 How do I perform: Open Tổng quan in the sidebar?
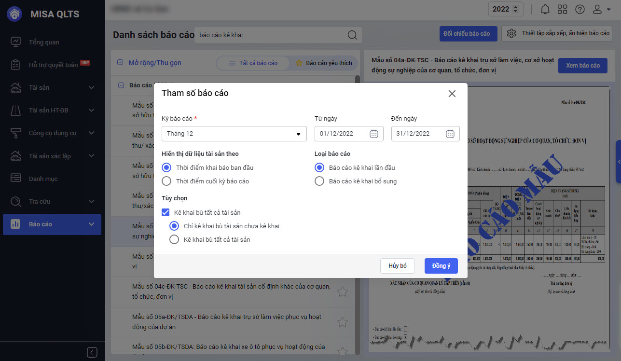(x=53, y=42)
